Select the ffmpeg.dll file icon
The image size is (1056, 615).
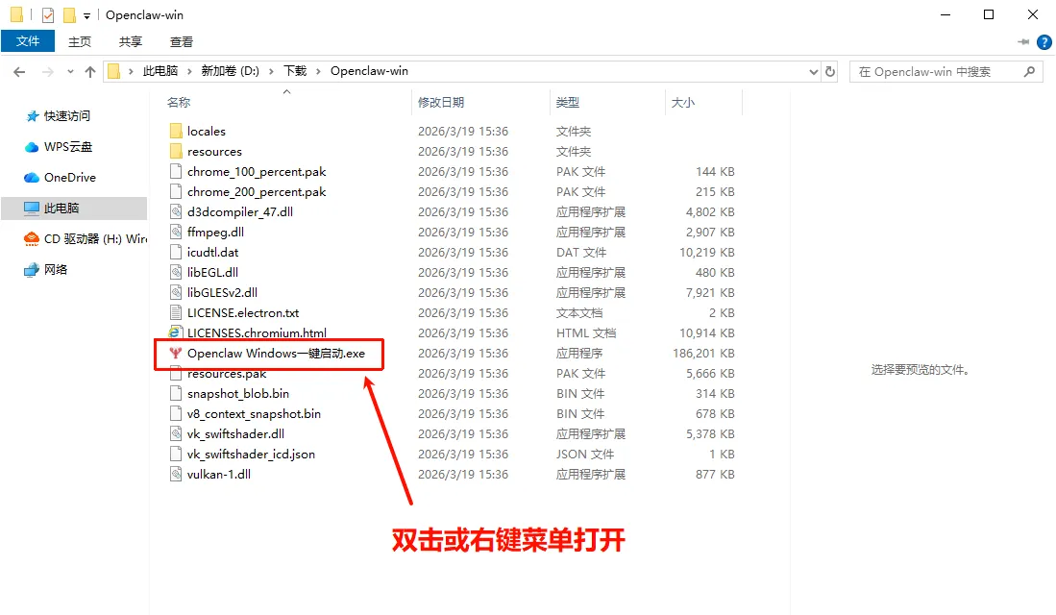(176, 232)
